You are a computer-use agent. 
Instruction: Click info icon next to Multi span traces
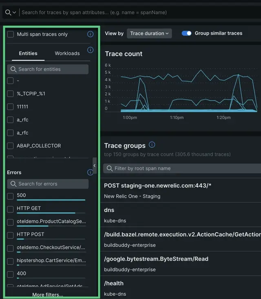point(91,35)
